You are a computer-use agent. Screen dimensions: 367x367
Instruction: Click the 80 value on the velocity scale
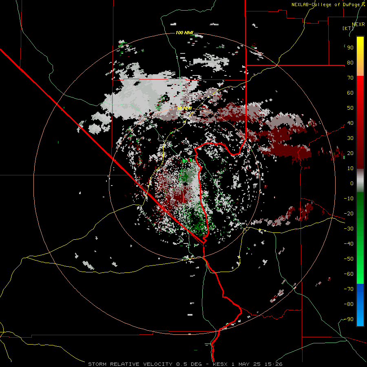tap(350, 63)
